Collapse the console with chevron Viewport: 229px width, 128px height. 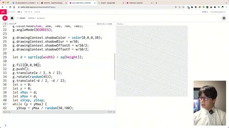coord(114,112)
